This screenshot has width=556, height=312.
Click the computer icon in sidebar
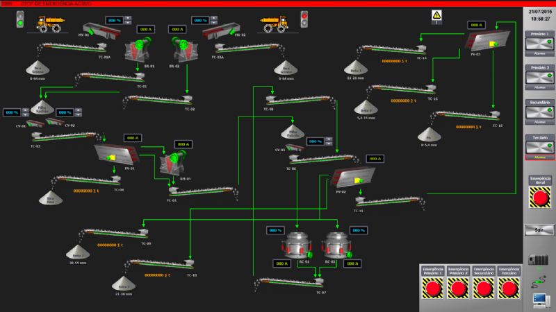pyautogui.click(x=537, y=300)
